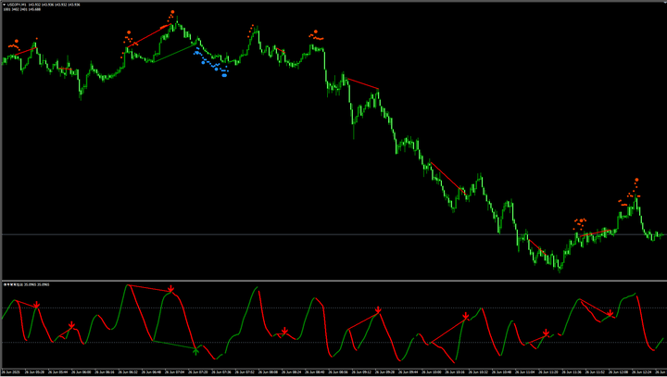Screen dimensions: 667x377
Task: Click the 26 Jun 2025 date label on the time axis
Action: click(13, 372)
